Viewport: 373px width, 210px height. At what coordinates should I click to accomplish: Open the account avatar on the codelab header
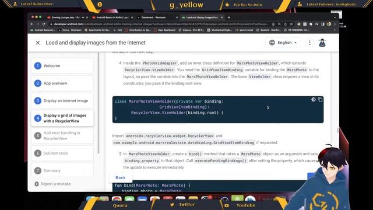tap(322, 43)
